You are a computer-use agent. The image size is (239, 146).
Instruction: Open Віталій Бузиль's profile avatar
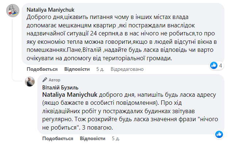click(x=30, y=82)
